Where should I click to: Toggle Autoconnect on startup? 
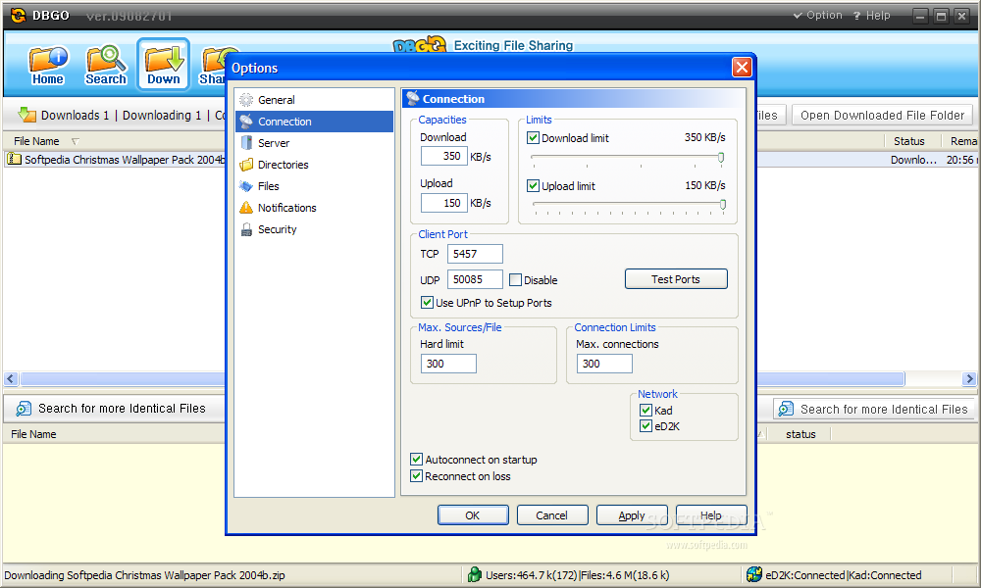coord(416,460)
